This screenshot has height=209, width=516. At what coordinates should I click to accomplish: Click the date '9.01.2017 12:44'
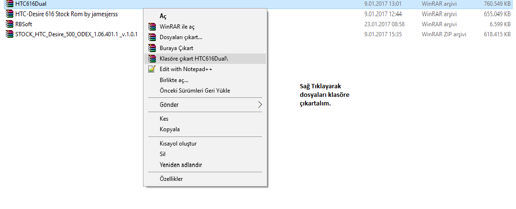[383, 14]
